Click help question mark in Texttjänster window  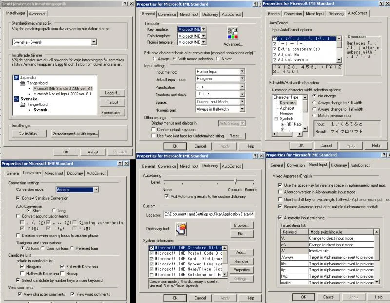click(x=125, y=4)
